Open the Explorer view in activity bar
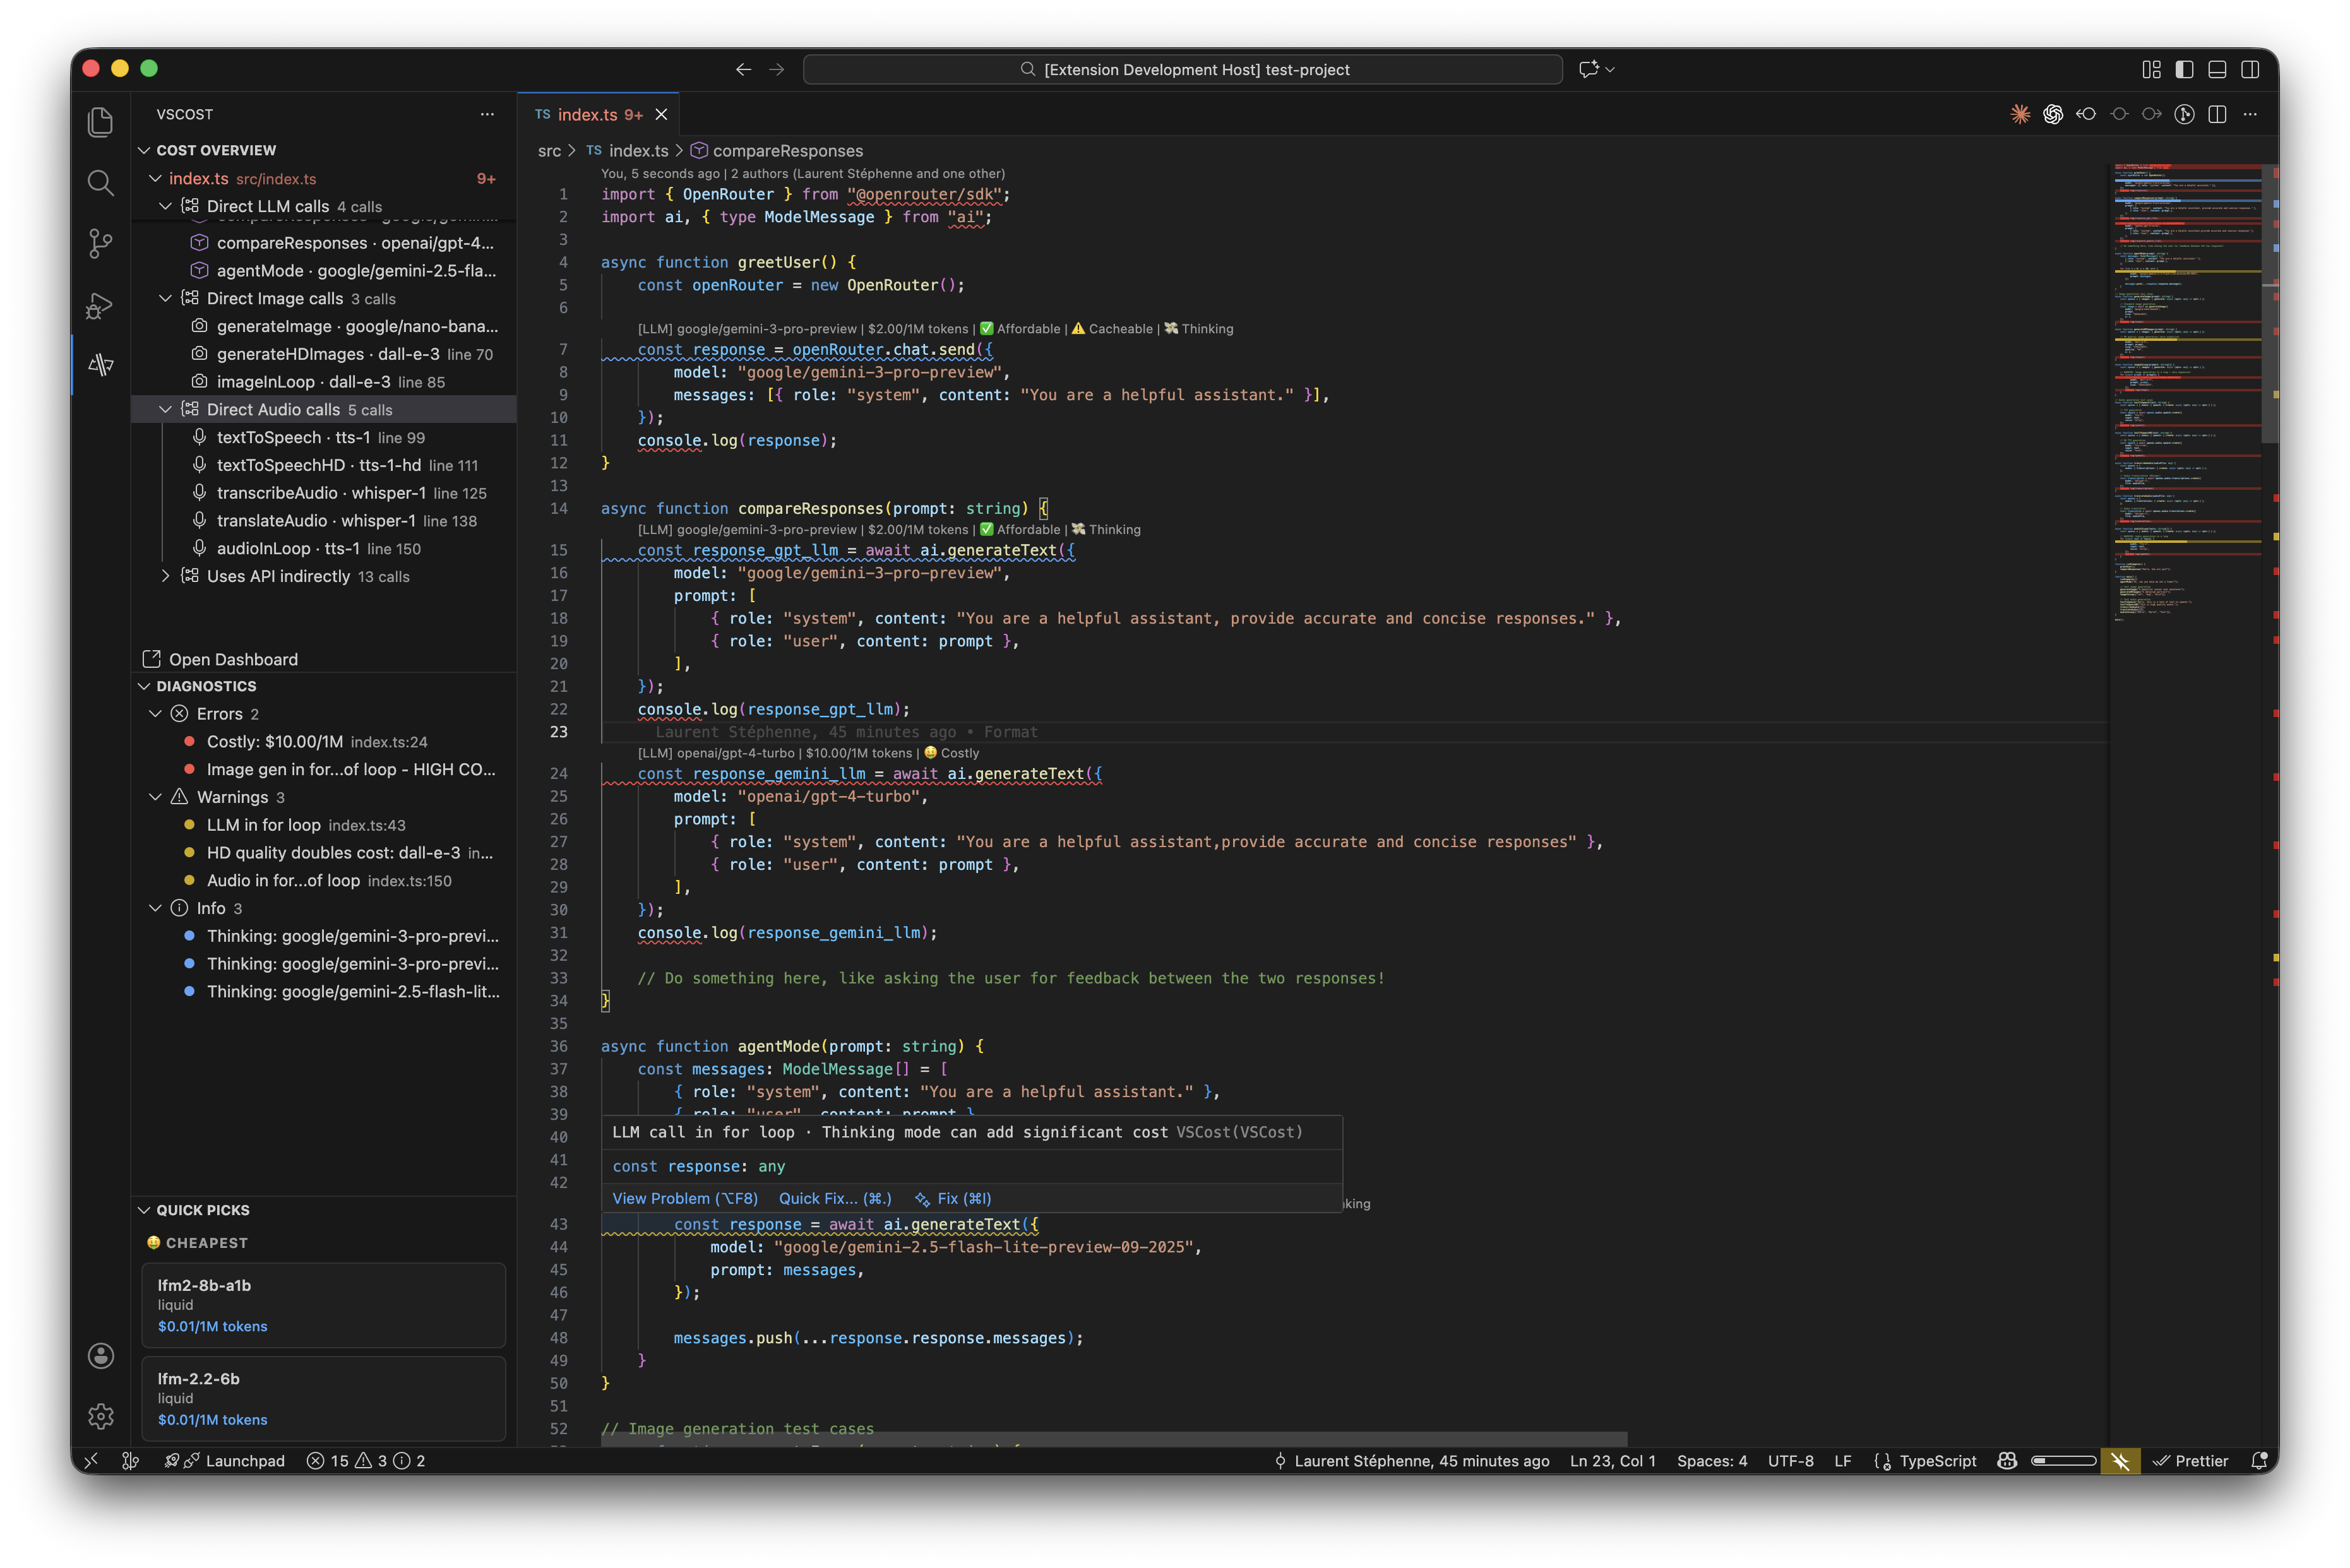This screenshot has height=1568, width=2350. click(100, 122)
